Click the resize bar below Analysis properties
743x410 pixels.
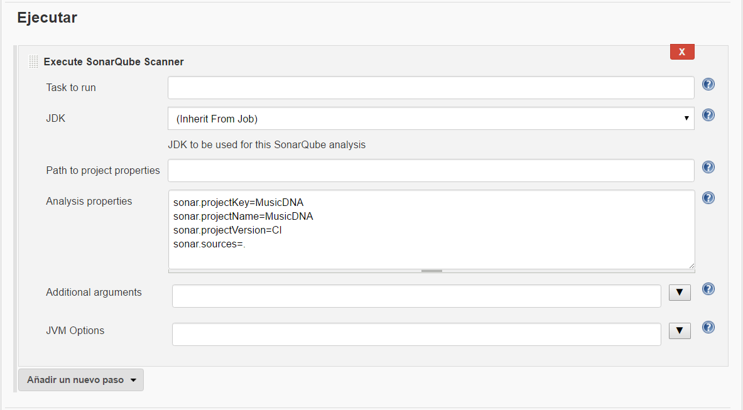(x=431, y=271)
